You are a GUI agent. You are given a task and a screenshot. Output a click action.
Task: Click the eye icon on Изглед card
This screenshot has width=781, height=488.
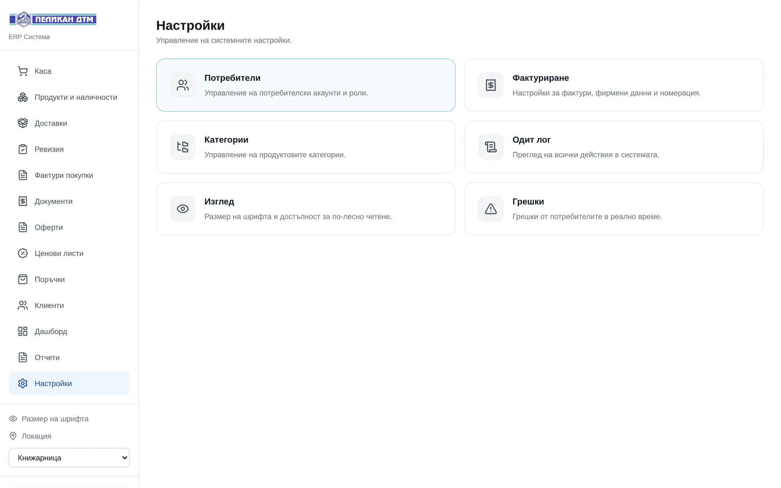pyautogui.click(x=183, y=209)
